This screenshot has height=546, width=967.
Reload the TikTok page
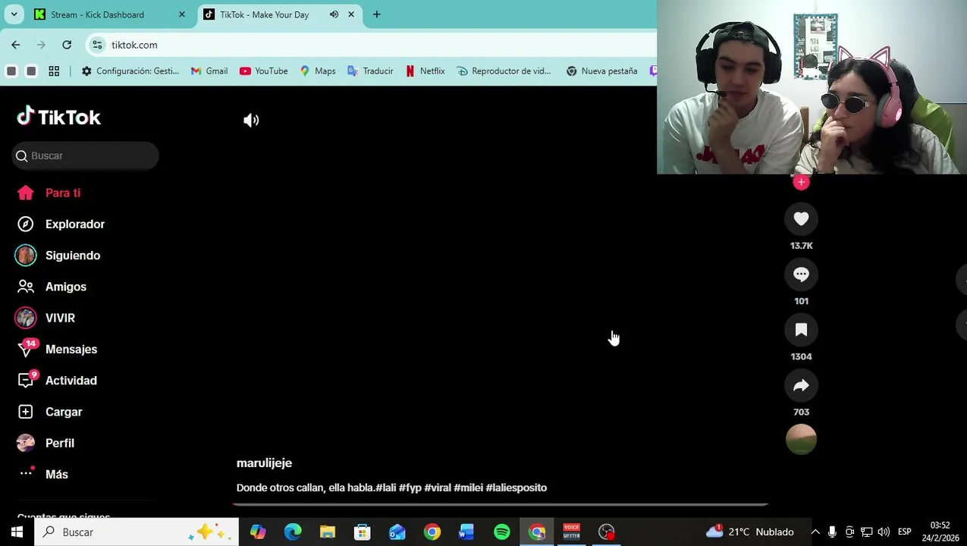pos(67,45)
